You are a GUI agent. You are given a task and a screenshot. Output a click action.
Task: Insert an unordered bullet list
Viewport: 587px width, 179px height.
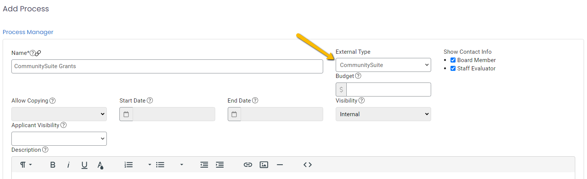pos(160,165)
